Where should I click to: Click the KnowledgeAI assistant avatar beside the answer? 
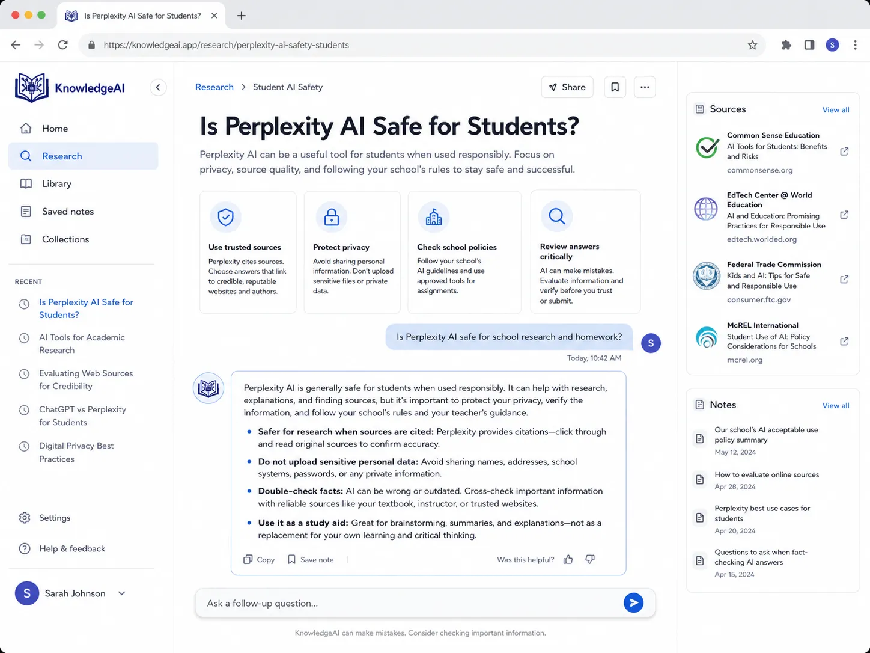pyautogui.click(x=208, y=388)
